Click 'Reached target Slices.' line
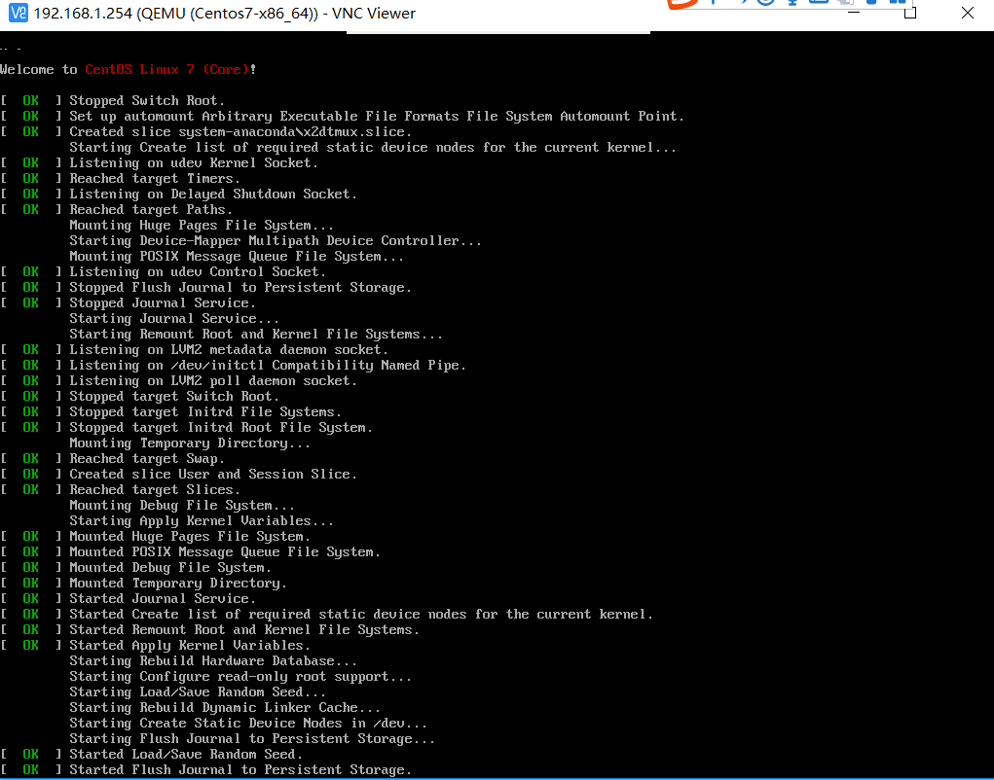The width and height of the screenshot is (994, 780). [x=155, y=490]
